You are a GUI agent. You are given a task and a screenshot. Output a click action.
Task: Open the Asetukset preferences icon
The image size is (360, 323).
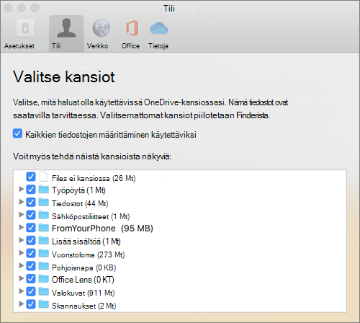pyautogui.click(x=25, y=28)
